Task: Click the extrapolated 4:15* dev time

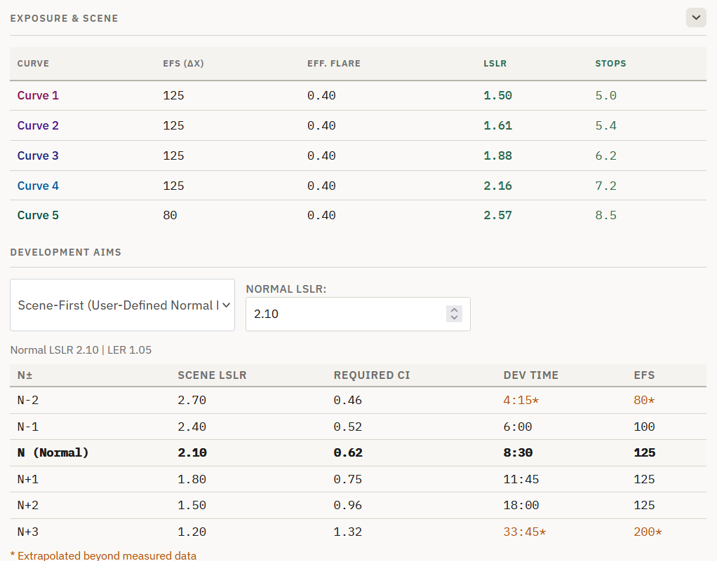Action: tap(521, 401)
